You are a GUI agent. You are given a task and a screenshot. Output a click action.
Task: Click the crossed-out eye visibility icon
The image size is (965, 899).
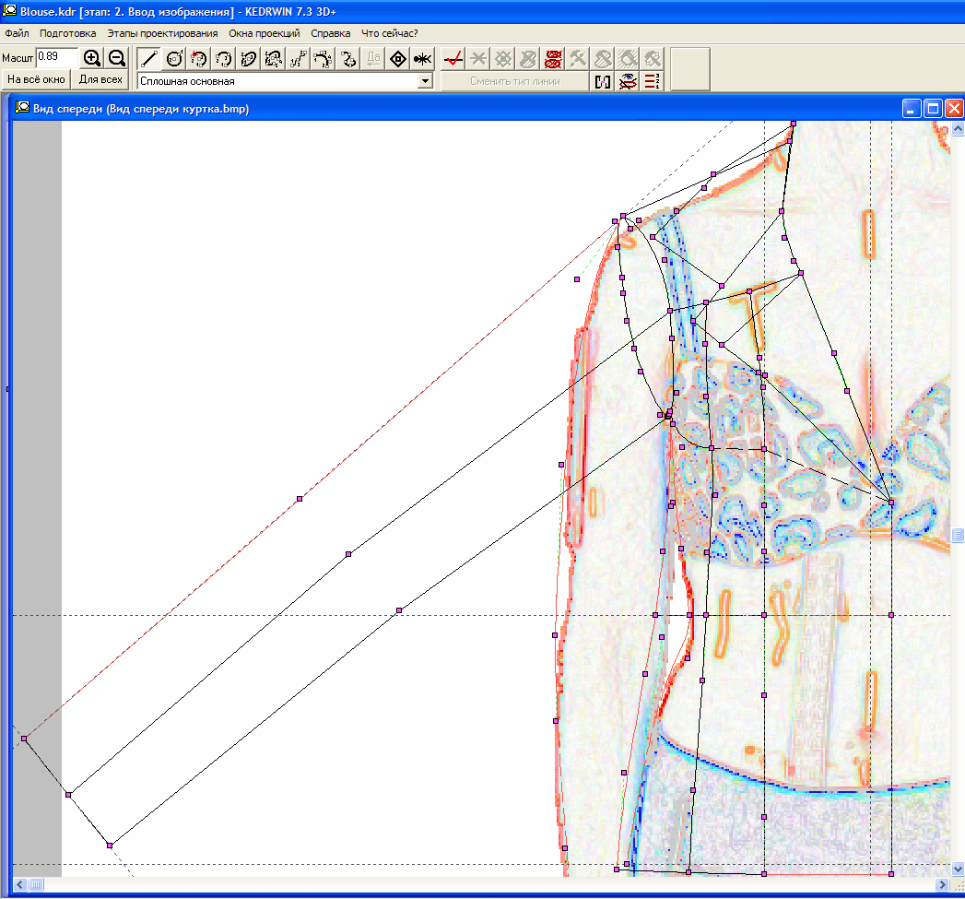(x=628, y=81)
